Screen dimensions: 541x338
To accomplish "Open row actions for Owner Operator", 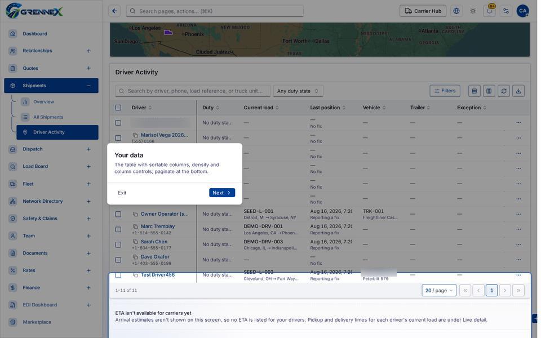I will coord(518,214).
